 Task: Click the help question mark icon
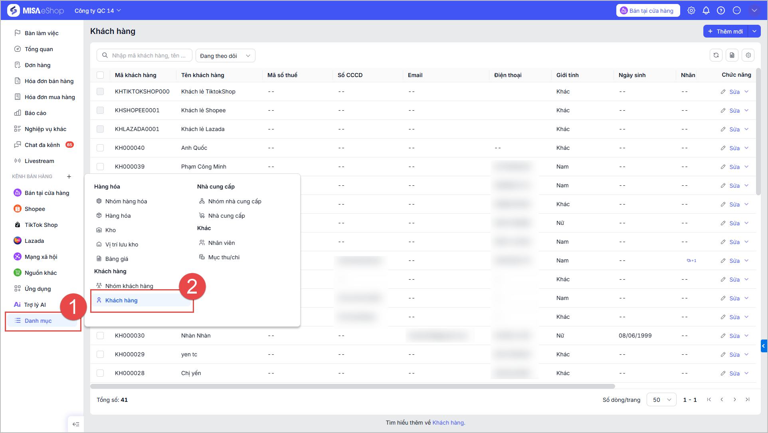[721, 11]
